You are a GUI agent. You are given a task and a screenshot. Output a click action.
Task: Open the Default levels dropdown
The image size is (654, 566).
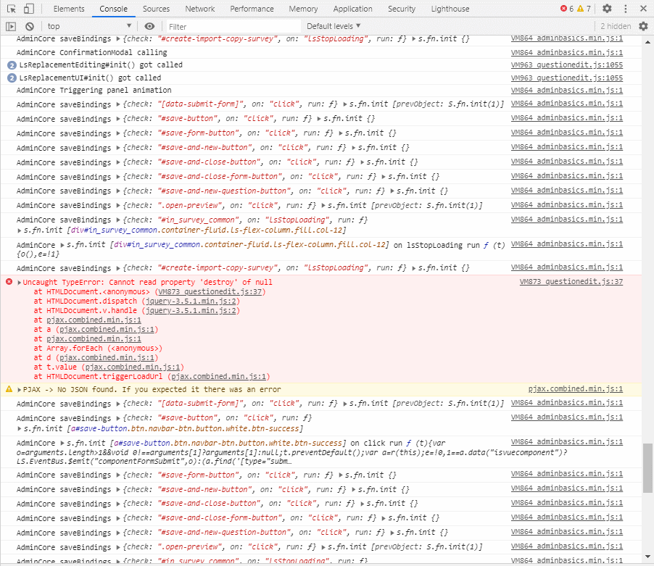(x=334, y=26)
